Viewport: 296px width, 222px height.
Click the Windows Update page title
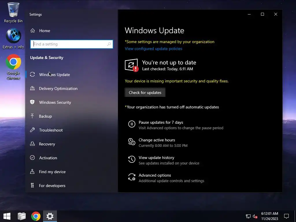[154, 31]
